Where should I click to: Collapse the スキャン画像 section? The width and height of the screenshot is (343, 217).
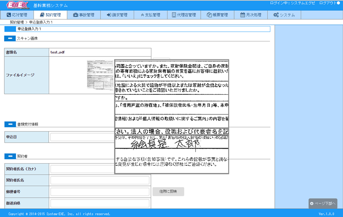(10, 38)
